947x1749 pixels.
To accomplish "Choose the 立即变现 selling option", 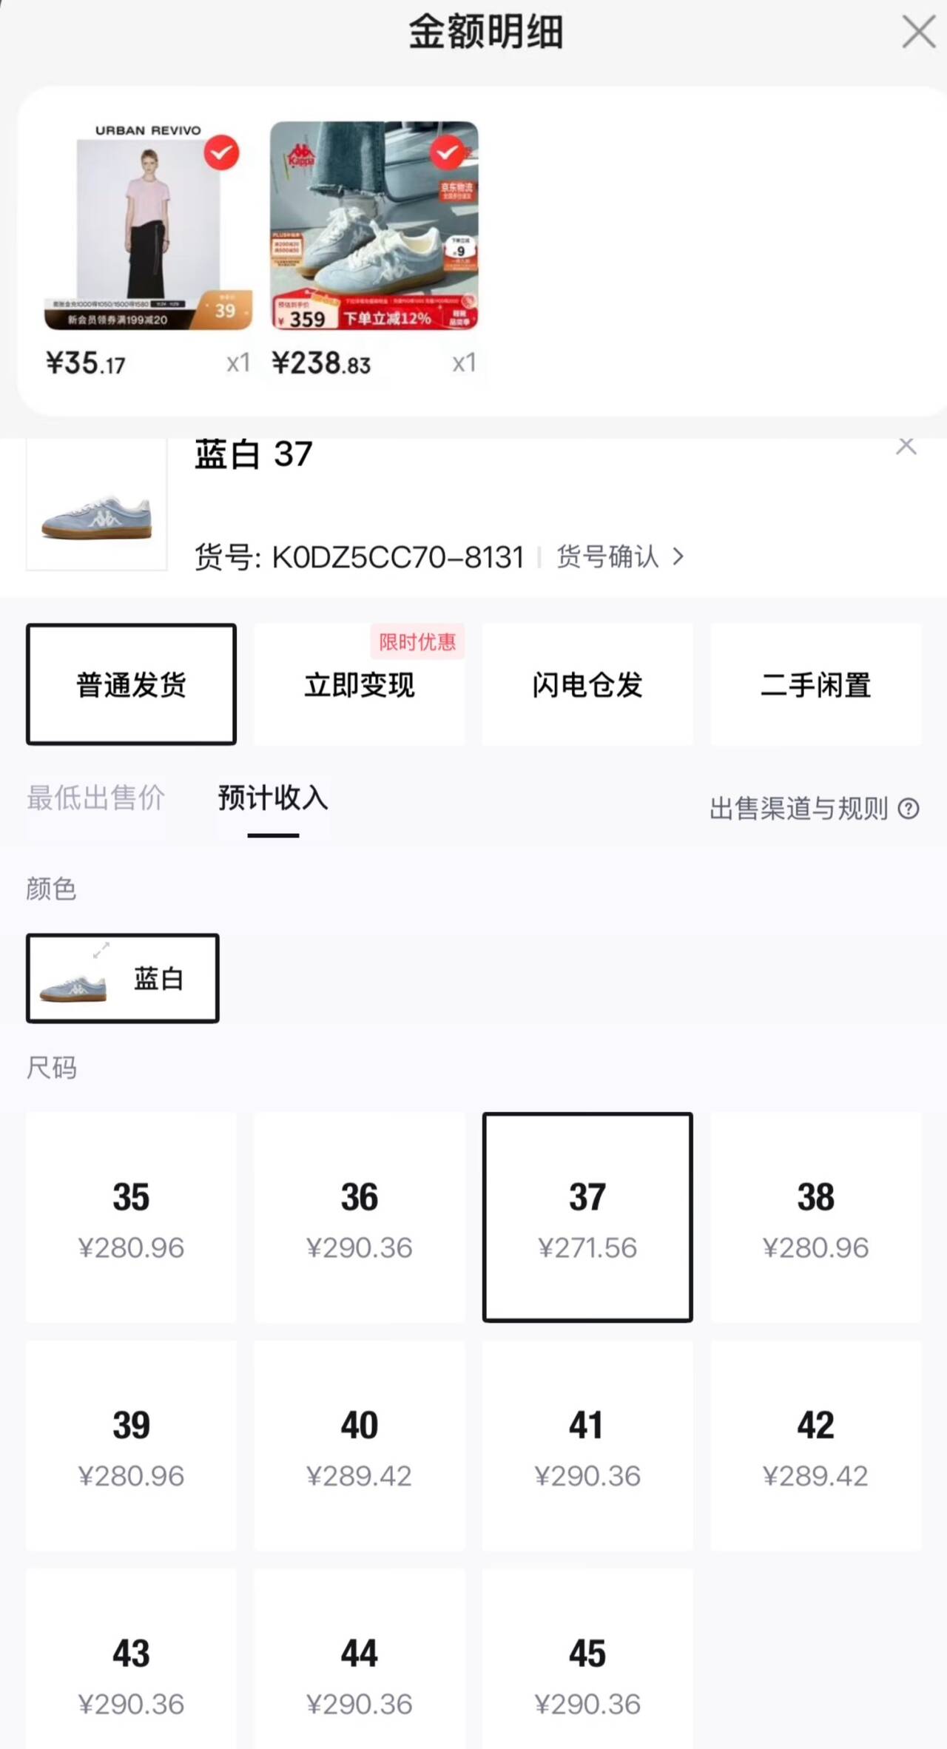I will tap(360, 684).
